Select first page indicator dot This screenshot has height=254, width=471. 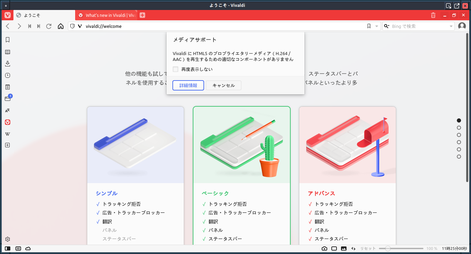[459, 120]
